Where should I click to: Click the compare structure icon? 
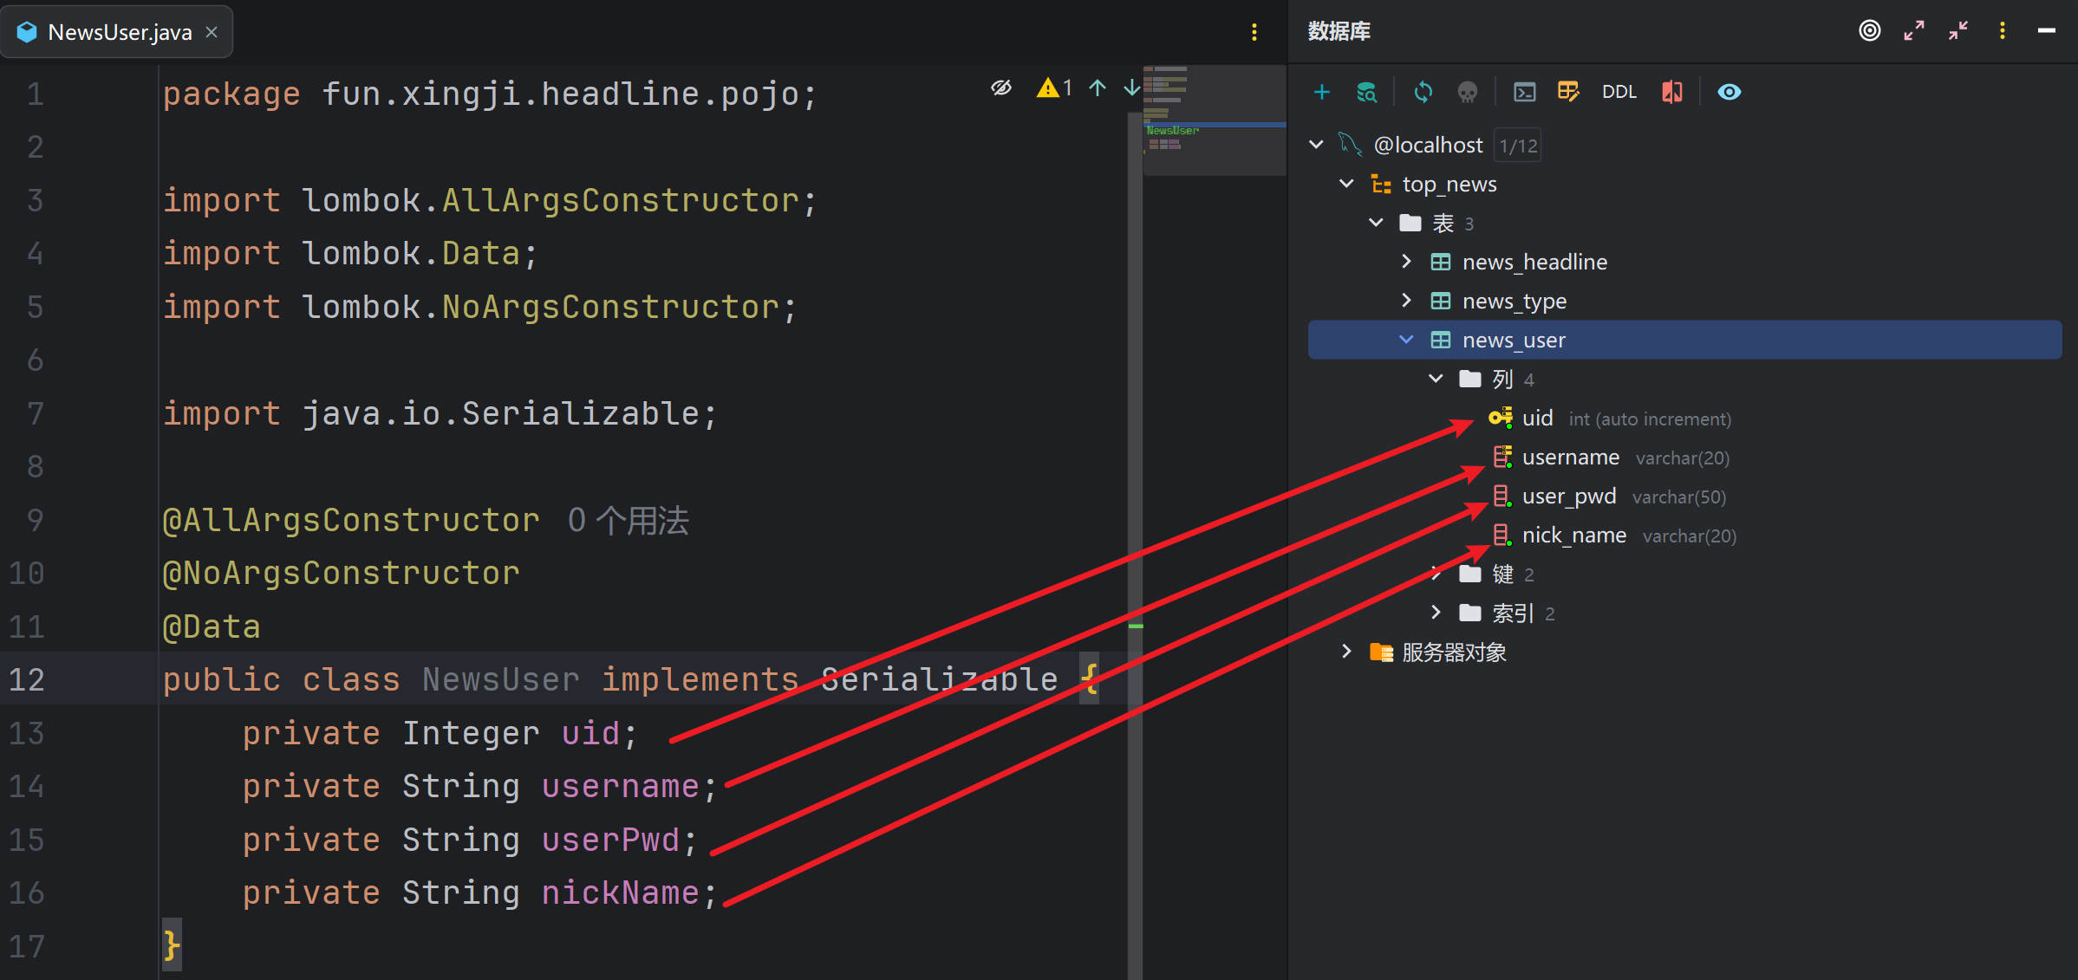point(1672,92)
